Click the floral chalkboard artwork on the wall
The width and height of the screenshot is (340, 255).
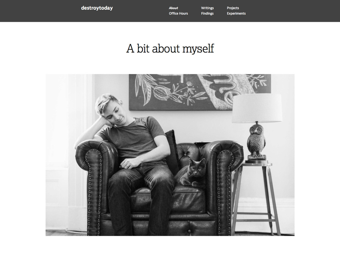click(200, 92)
